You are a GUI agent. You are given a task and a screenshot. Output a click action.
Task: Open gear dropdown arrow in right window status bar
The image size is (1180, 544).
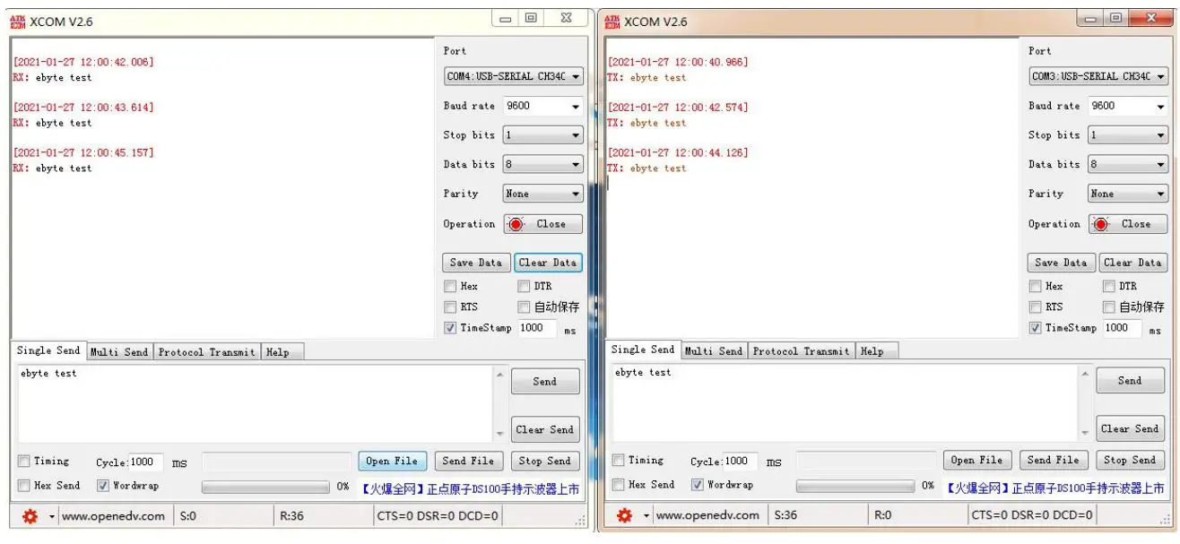click(x=646, y=516)
